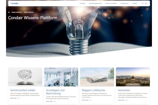Open the Produkte menu
The image size is (158, 105).
coord(82,3)
